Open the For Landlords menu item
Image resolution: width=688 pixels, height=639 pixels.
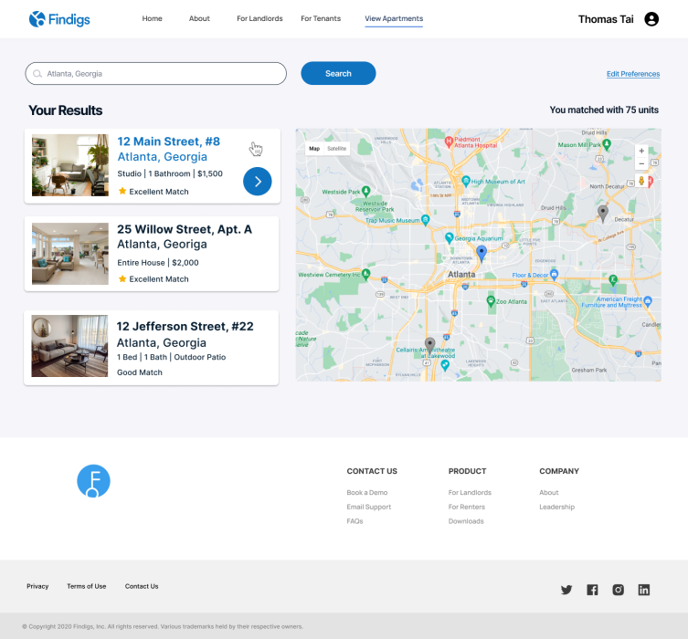point(259,19)
